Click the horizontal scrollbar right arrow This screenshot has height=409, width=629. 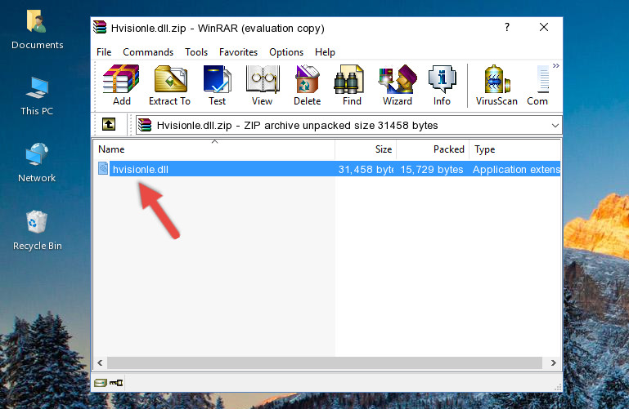(x=554, y=362)
